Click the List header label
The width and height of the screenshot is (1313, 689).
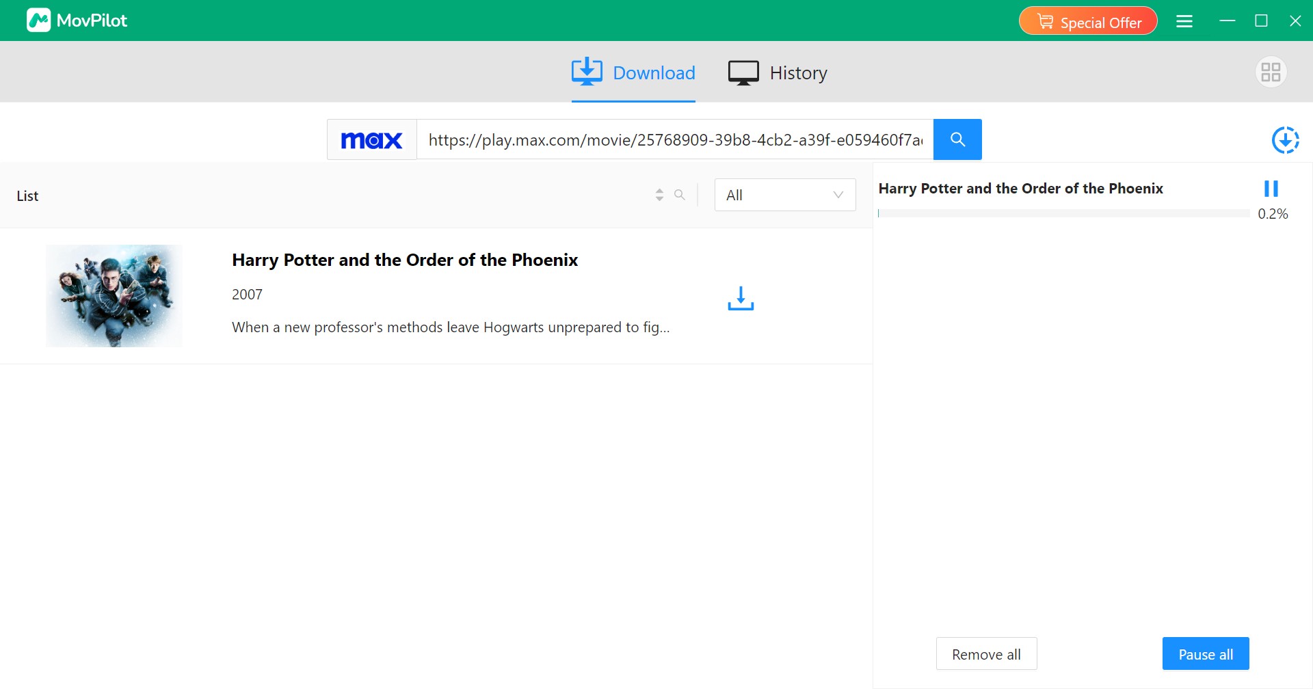point(27,196)
